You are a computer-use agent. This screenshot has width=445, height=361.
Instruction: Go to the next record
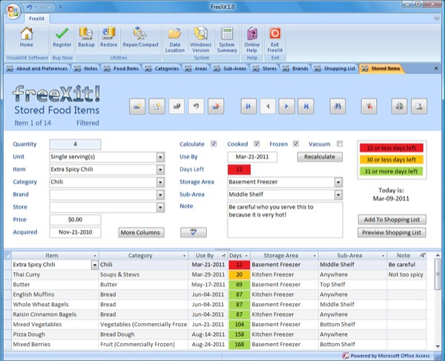(286, 106)
